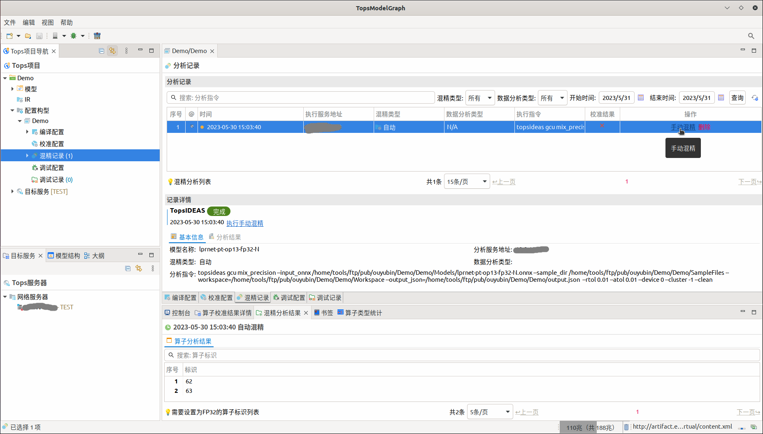Screen dimensions: 763x434
Task: Open the 5条/页 page size dropdown
Action: click(490, 412)
